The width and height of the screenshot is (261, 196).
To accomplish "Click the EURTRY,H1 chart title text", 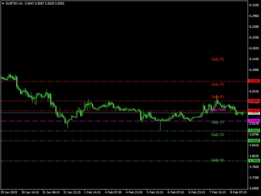I will click(14, 3).
